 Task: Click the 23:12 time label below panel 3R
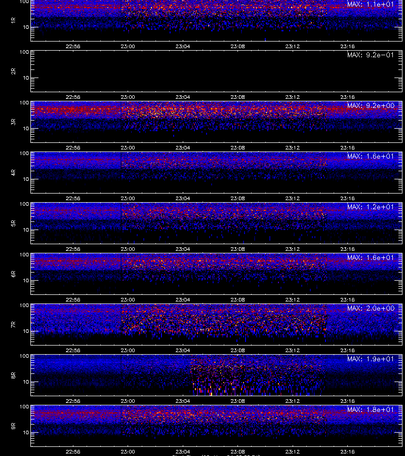tap(293, 148)
